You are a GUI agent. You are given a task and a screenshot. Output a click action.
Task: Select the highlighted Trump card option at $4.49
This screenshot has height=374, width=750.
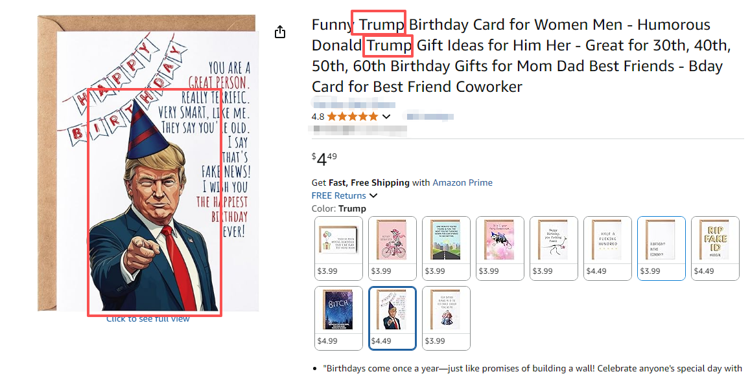coord(392,318)
